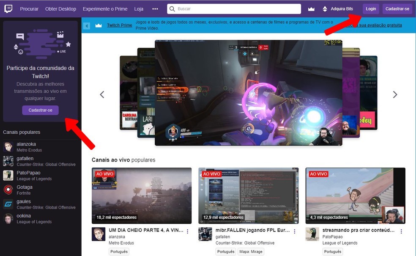The height and width of the screenshot is (256, 416).
Task: Open the avaliação gratuita link
Action: click(374, 25)
